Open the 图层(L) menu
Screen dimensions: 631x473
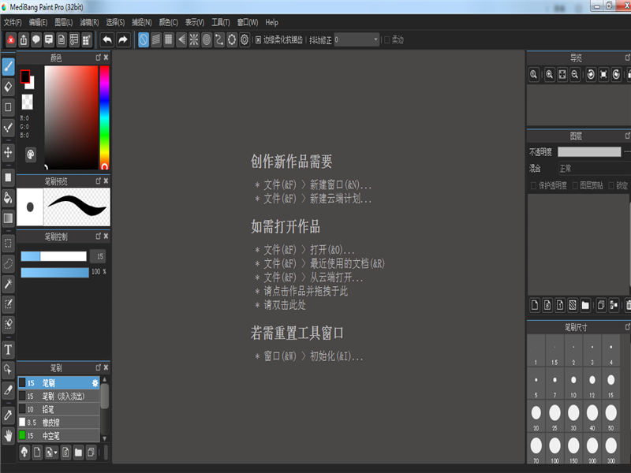point(64,23)
